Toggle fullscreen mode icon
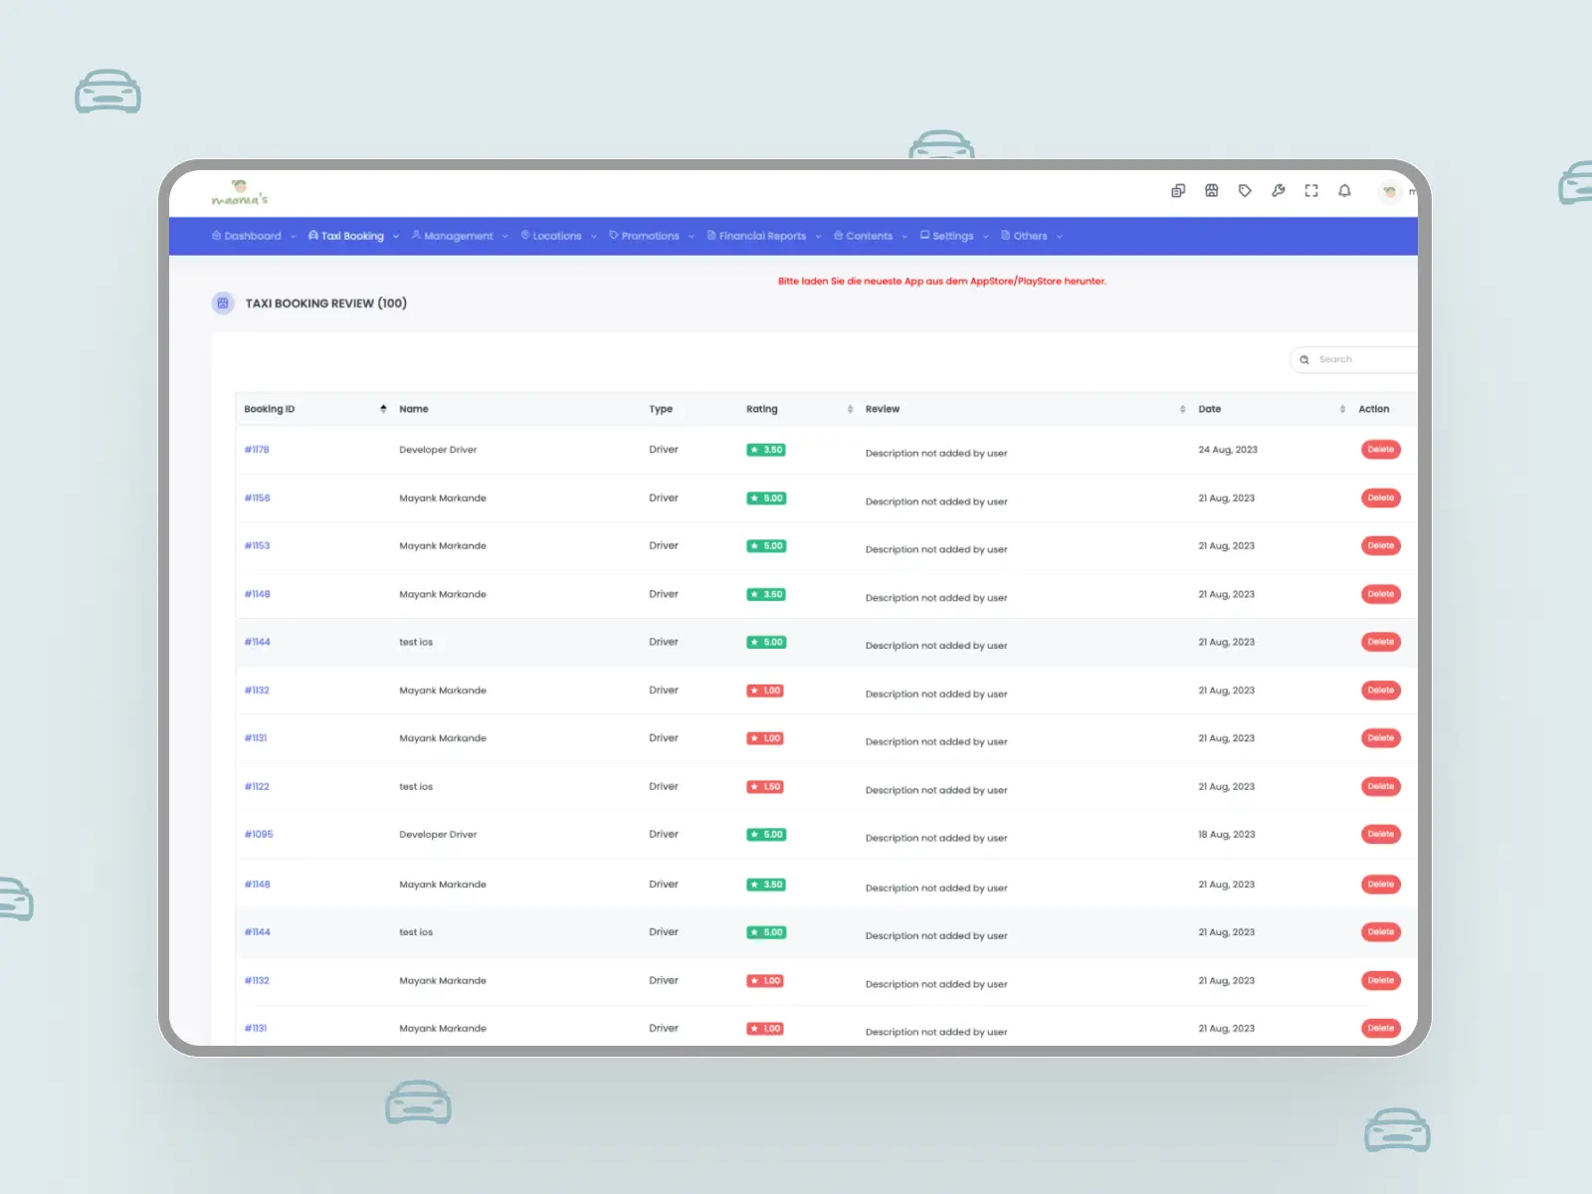The image size is (1592, 1194). 1311,191
